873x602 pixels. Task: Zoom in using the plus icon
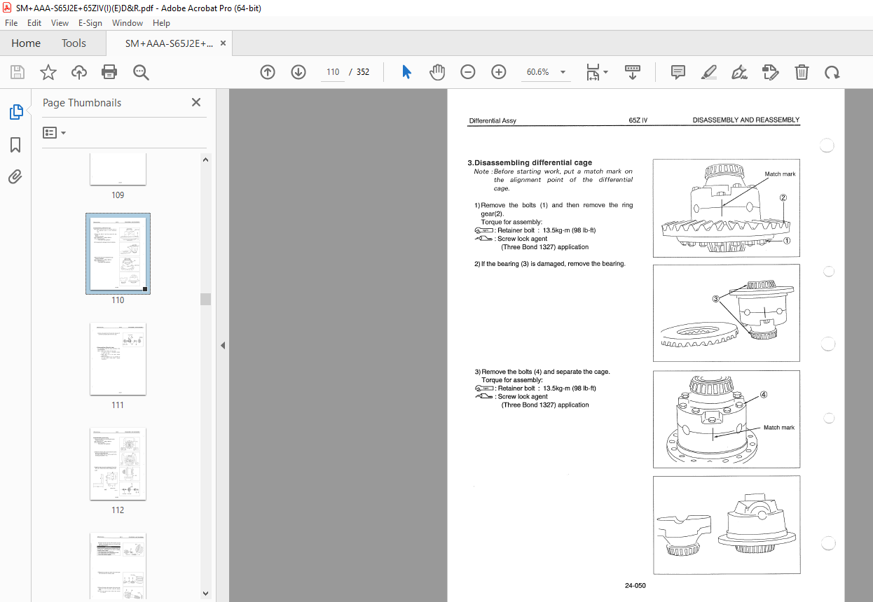[499, 72]
